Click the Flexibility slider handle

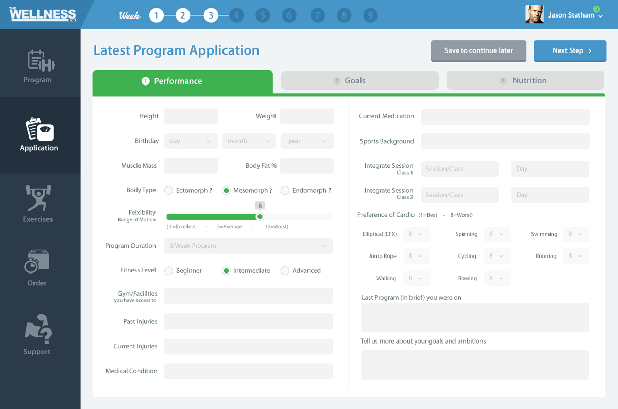(260, 217)
